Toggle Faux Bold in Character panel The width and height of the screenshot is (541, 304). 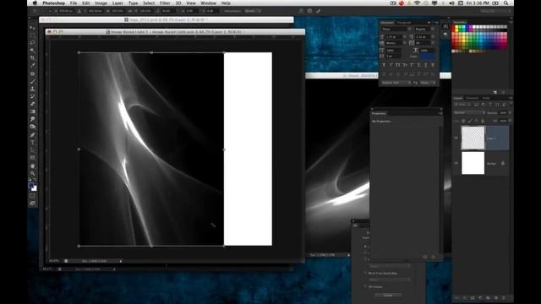pyautogui.click(x=383, y=65)
